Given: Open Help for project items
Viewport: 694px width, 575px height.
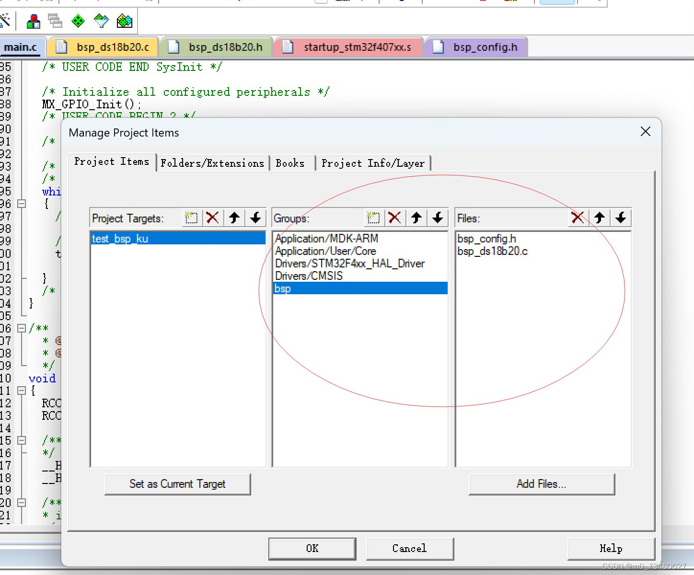Looking at the screenshot, I should coord(611,549).
